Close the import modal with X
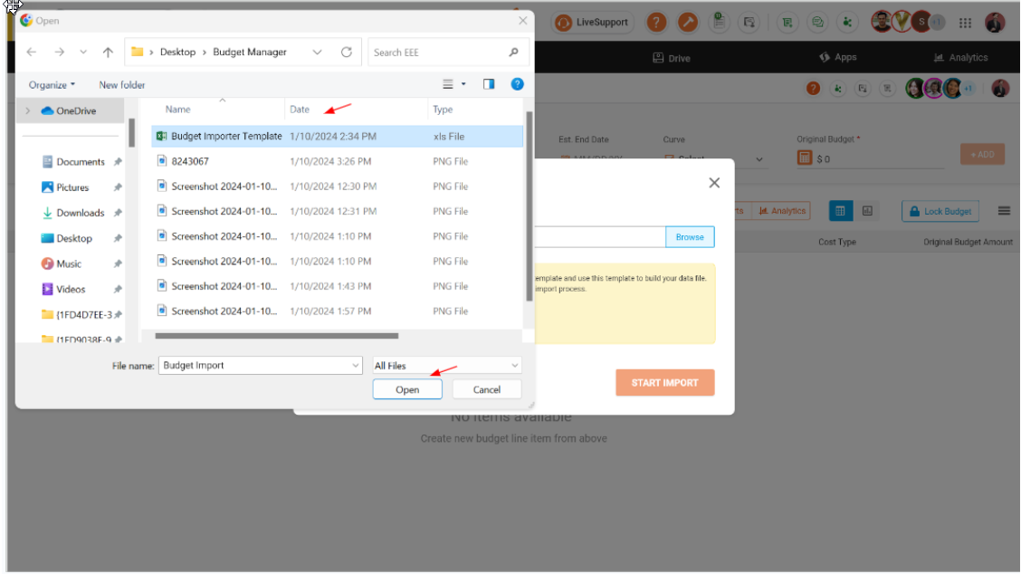 coord(714,183)
